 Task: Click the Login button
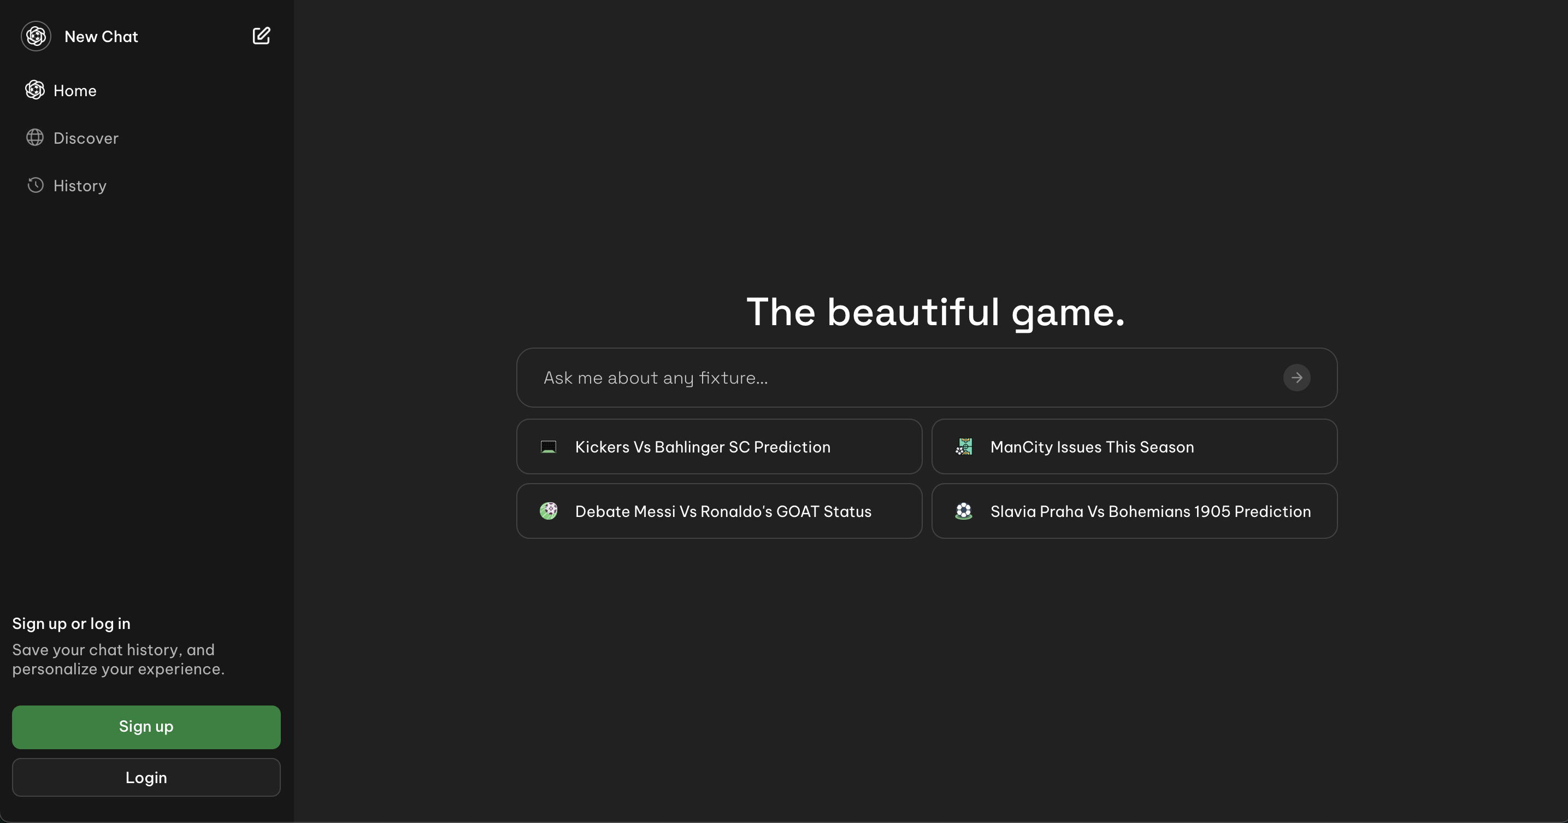pyautogui.click(x=146, y=777)
